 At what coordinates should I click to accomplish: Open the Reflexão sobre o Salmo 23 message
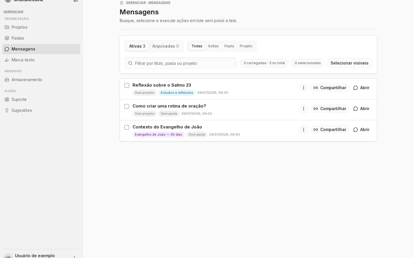tap(361, 88)
